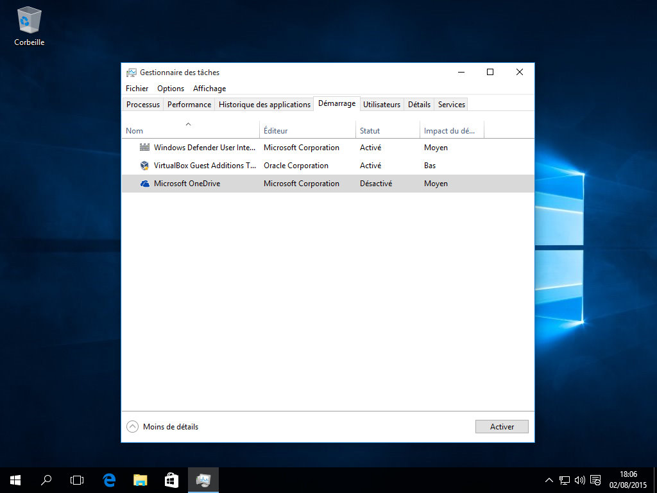Open the Affichage menu
This screenshot has height=493, width=657.
(209, 89)
